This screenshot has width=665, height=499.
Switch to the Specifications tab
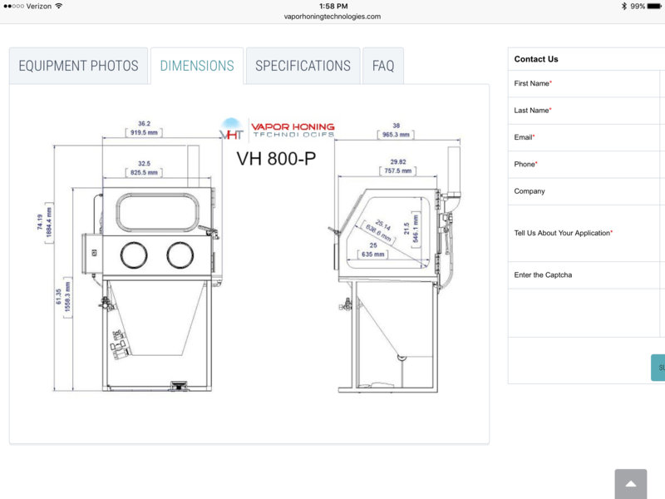click(x=303, y=66)
